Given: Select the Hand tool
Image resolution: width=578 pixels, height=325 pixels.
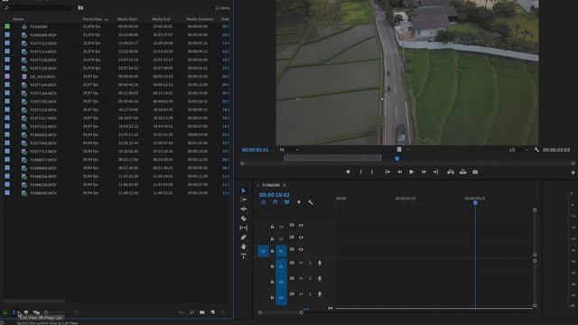Looking at the screenshot, I should point(243,246).
